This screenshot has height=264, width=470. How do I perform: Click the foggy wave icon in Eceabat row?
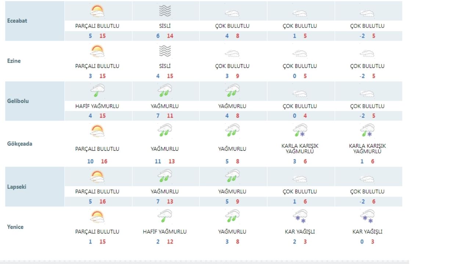point(165,11)
